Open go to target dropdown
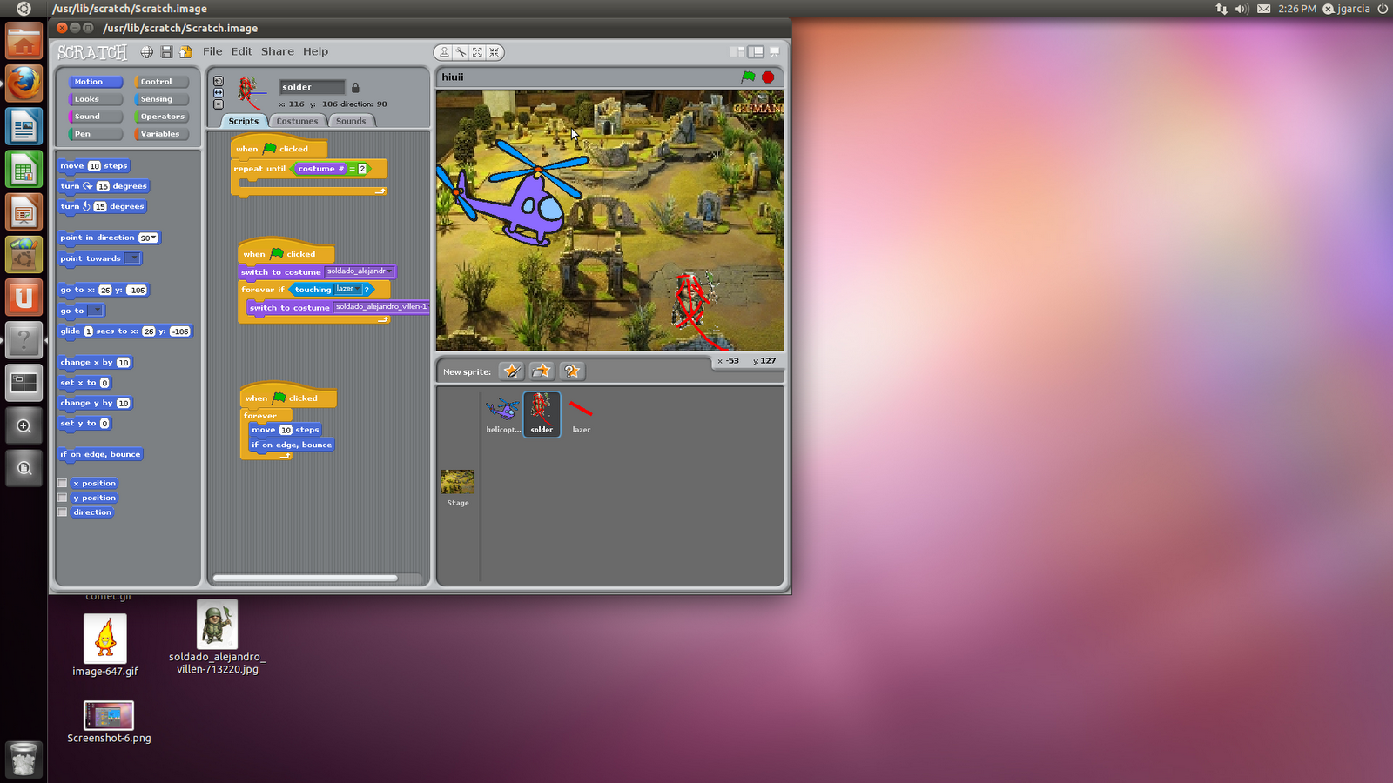The image size is (1393, 783). coord(96,311)
